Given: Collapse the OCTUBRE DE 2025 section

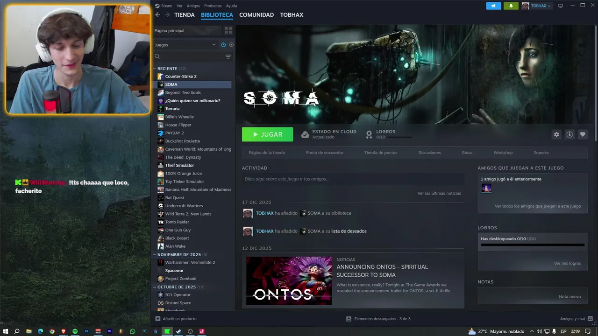Looking at the screenshot, I should pyautogui.click(x=155, y=287).
